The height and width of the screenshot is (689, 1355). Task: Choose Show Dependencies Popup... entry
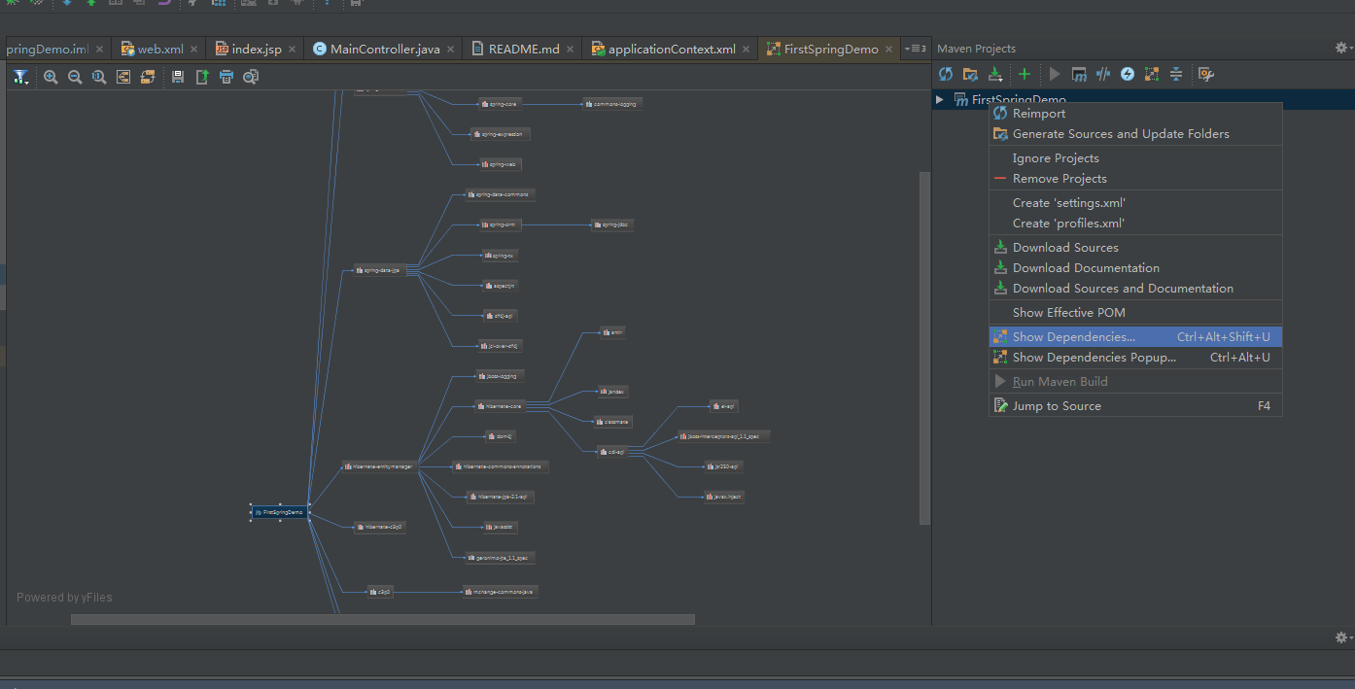pyautogui.click(x=1135, y=357)
